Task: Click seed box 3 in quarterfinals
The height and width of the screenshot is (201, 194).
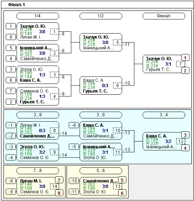Action: click(x=11, y=69)
